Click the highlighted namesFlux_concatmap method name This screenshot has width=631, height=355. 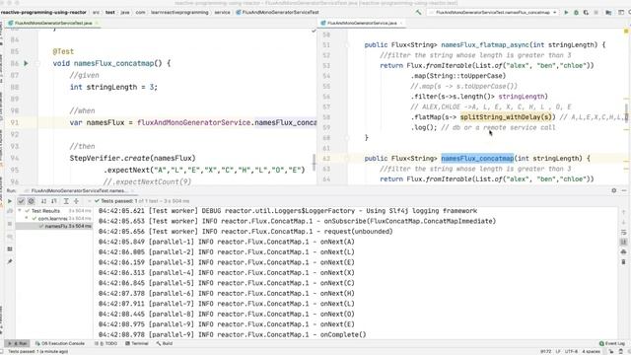pyautogui.click(x=477, y=159)
